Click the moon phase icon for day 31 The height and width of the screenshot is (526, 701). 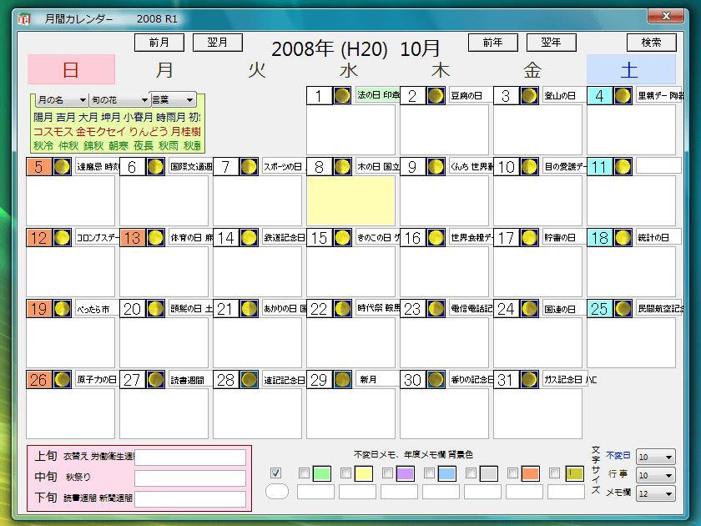click(529, 380)
